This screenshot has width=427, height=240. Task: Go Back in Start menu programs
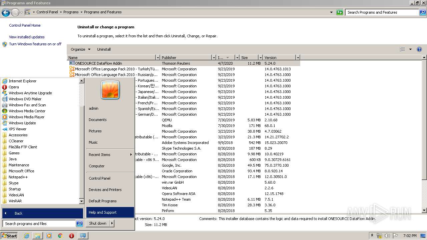[x=42, y=213]
